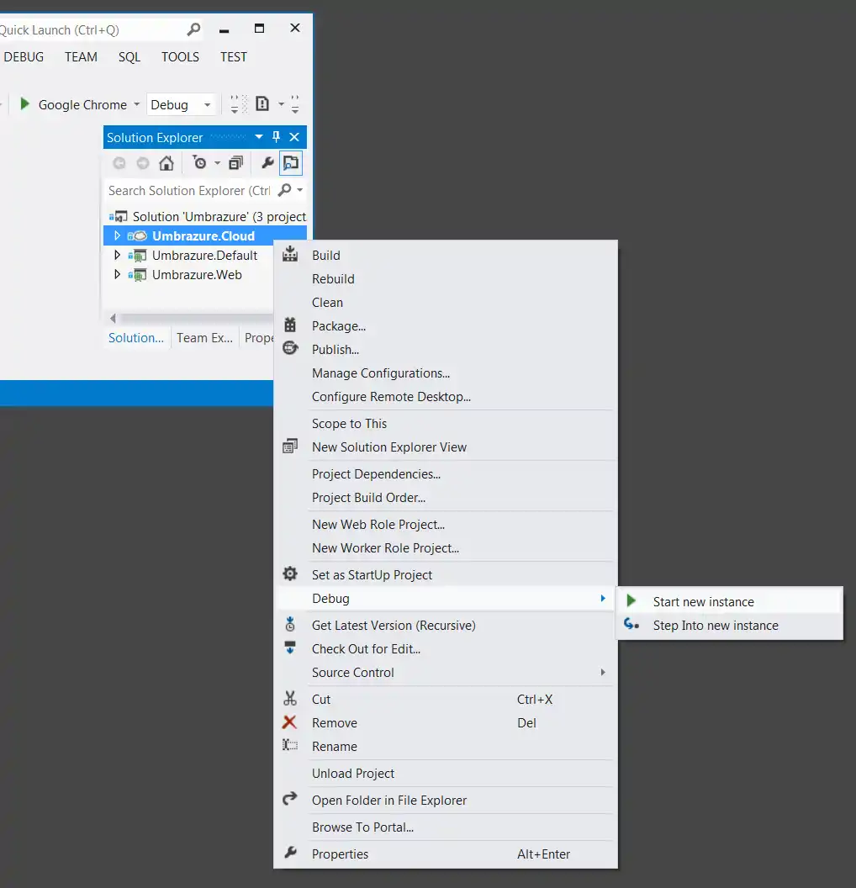Expand the Umbrazure.Cloud project node
Image resolution: width=856 pixels, height=888 pixels.
[x=117, y=235]
